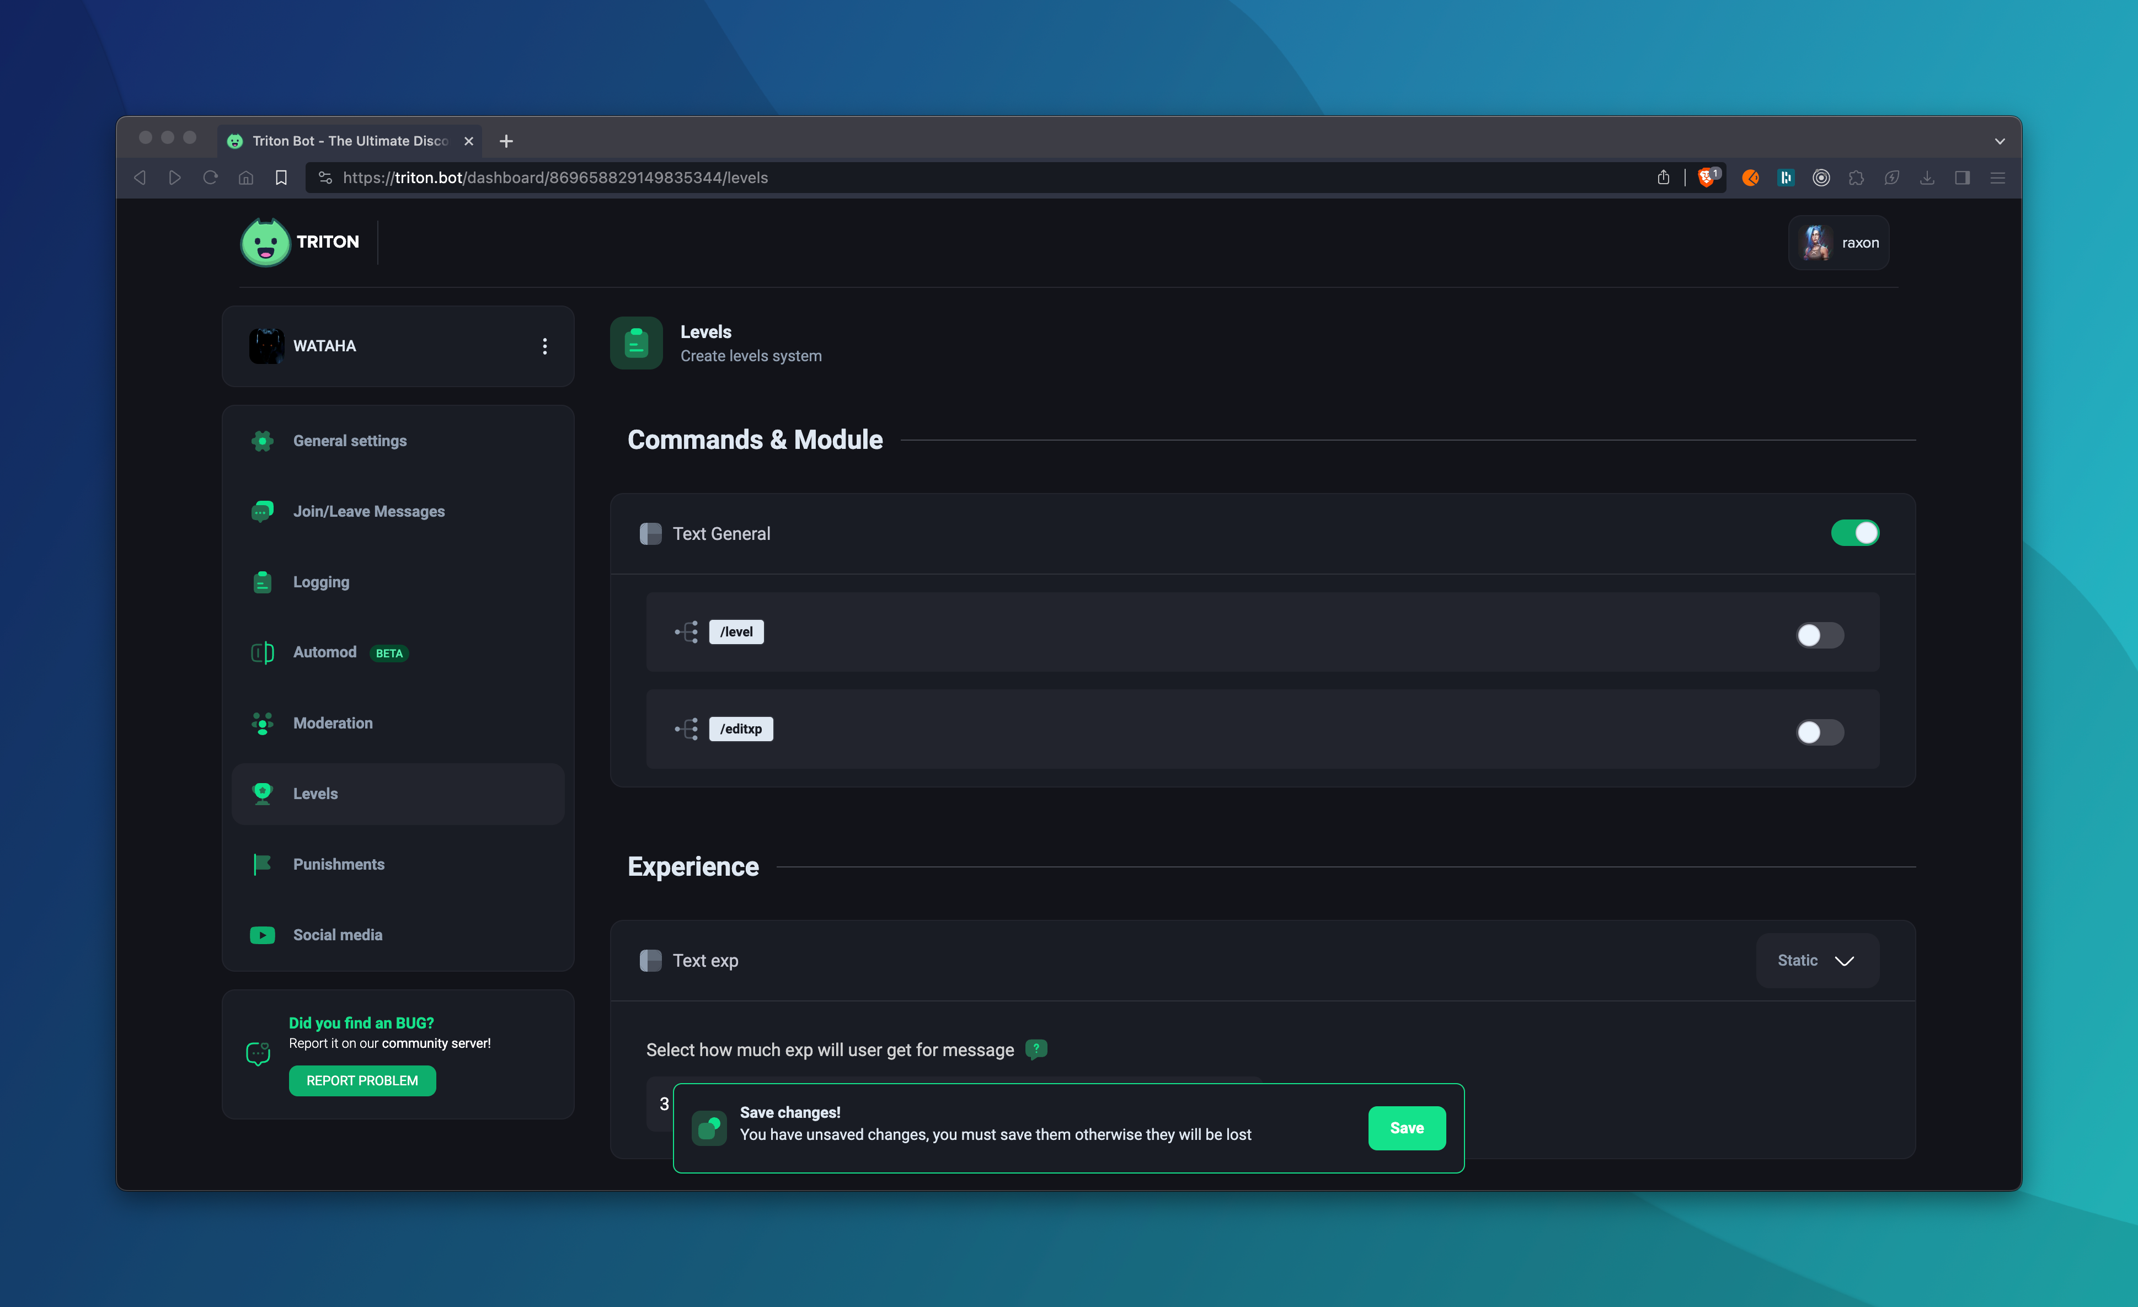The width and height of the screenshot is (2138, 1307).
Task: Click the REPORT PROBLEM button
Action: [362, 1080]
